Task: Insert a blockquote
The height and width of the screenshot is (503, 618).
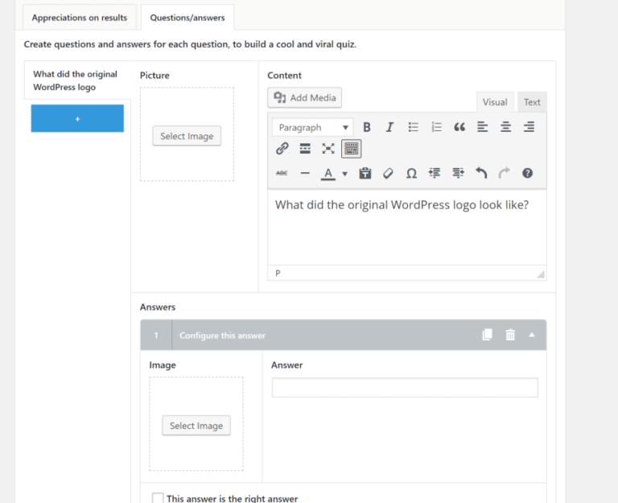Action: [x=459, y=127]
